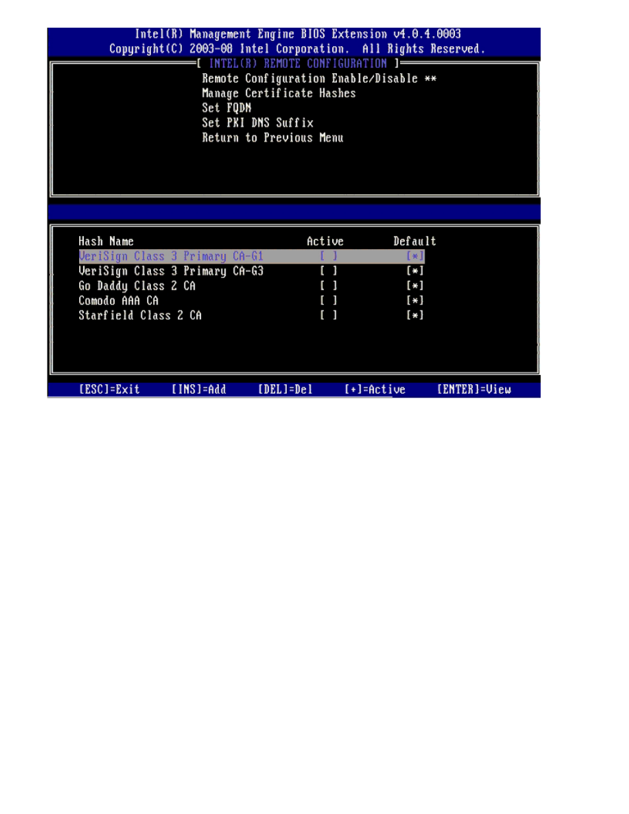Click Default marker for Starfield Class 2 CA

(x=415, y=316)
